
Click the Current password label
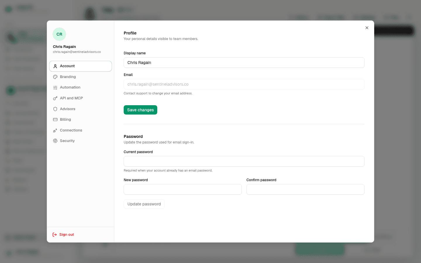coord(138,152)
